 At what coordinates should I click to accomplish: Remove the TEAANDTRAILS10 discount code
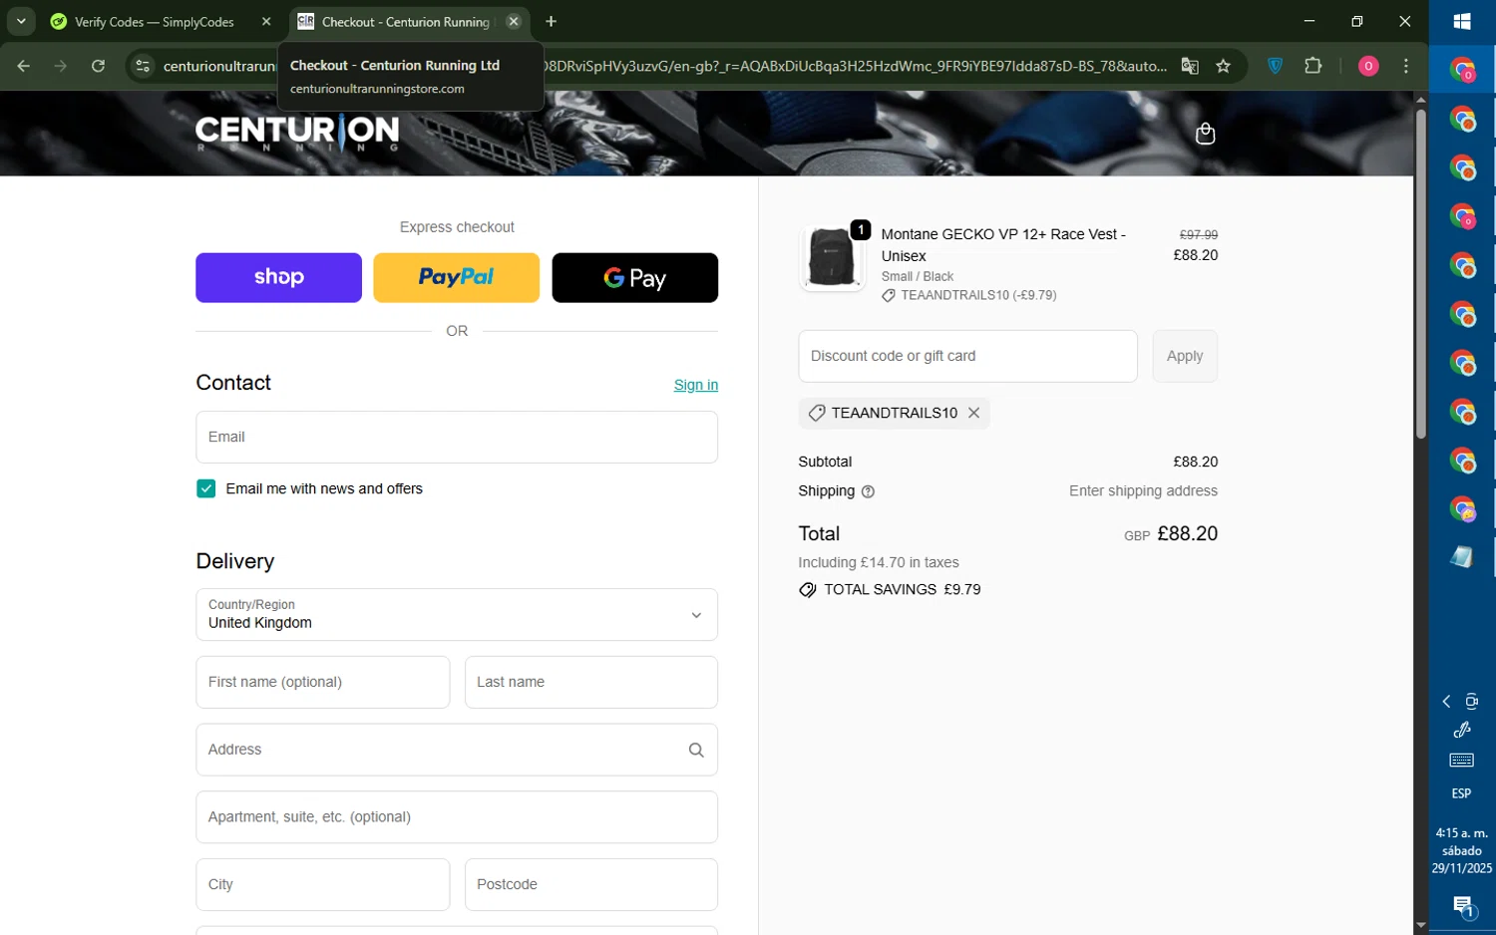(x=973, y=413)
